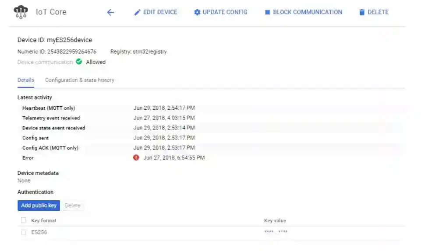
Task: Click the IoT Core title text
Action: click(51, 12)
